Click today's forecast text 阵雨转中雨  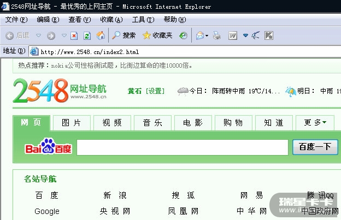tap(228, 91)
